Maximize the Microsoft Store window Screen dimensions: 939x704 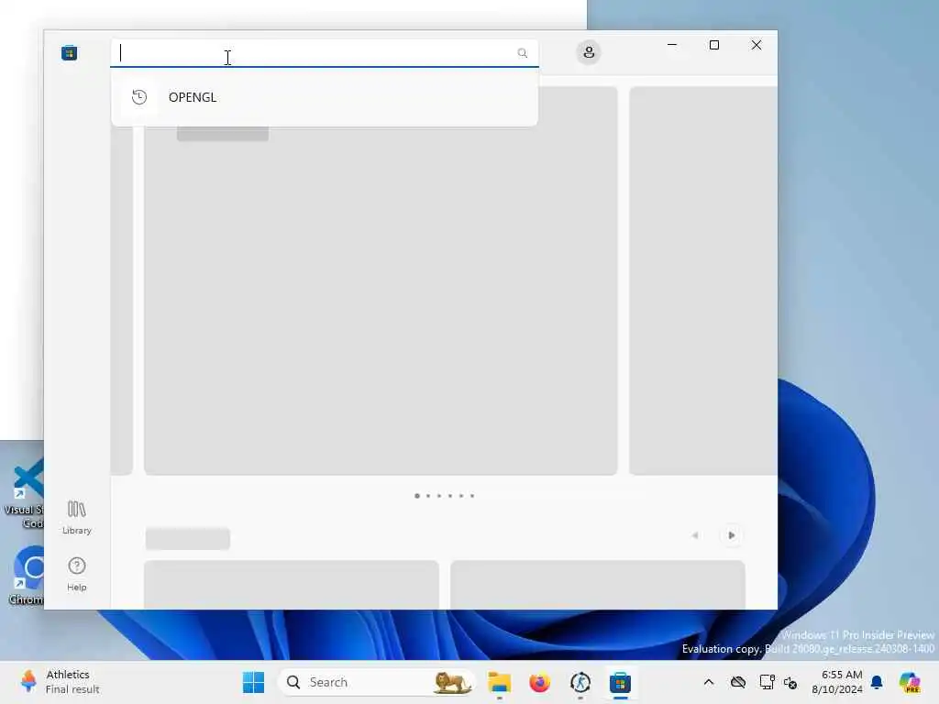(x=713, y=45)
